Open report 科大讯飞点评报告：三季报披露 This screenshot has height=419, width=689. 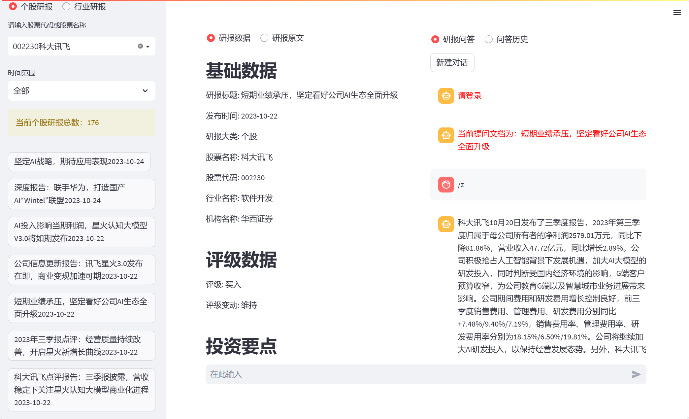tap(82, 390)
